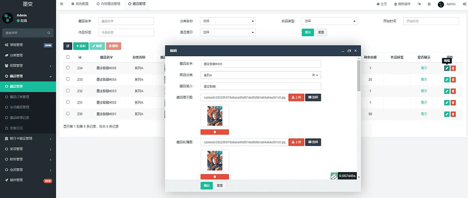This screenshot has height=198, width=468.
Task: Click 上传 button for 藏品展示图
Action: click(296, 97)
